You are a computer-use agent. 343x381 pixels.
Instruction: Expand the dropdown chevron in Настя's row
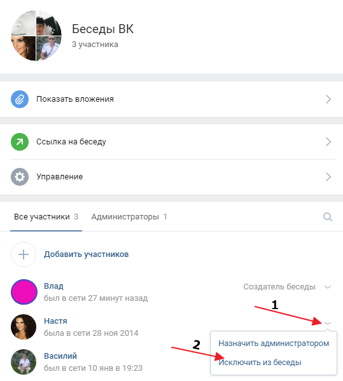click(328, 323)
